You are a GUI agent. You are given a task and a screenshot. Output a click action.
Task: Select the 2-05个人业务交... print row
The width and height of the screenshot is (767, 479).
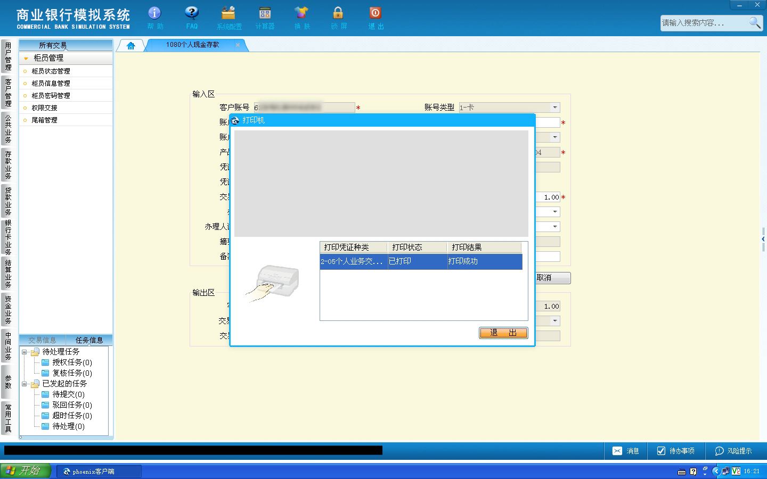tap(421, 261)
